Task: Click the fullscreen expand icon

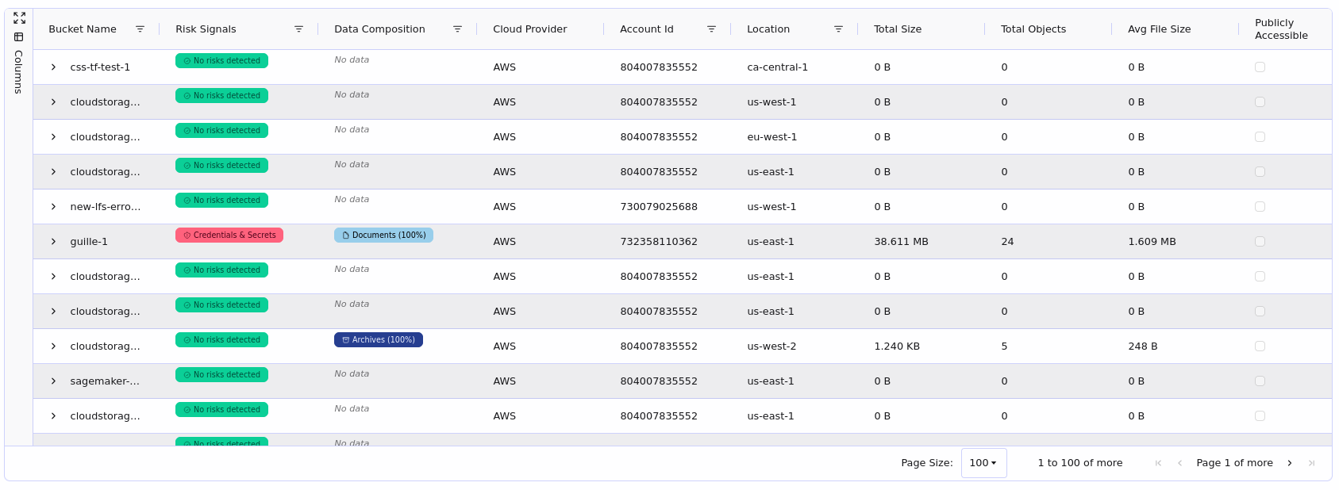Action: click(x=19, y=17)
